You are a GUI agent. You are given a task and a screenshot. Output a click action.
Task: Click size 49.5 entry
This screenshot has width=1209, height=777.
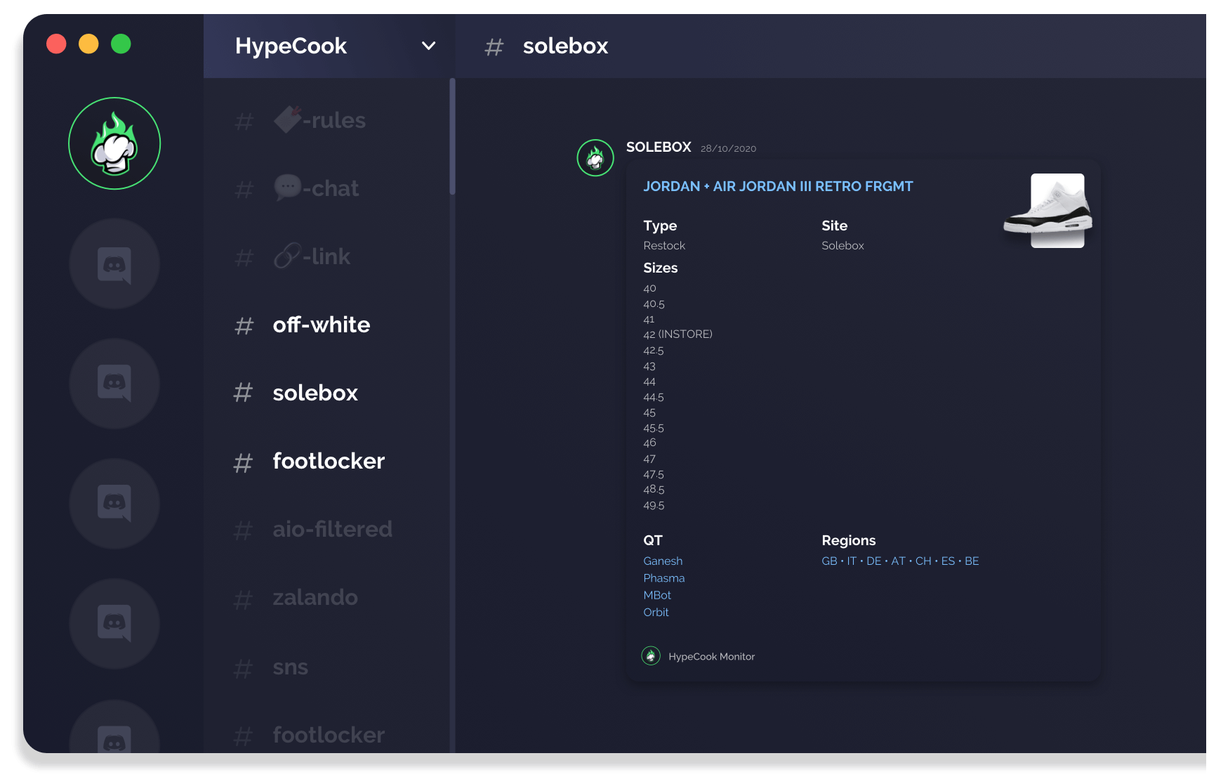click(x=654, y=506)
